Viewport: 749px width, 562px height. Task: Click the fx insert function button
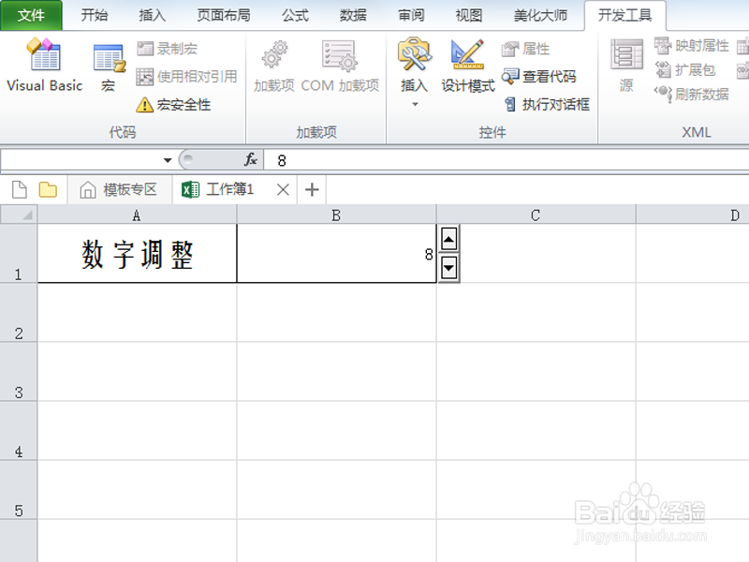coord(250,159)
